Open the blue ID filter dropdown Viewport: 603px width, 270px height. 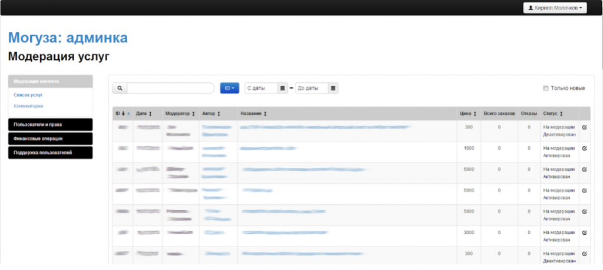[230, 88]
